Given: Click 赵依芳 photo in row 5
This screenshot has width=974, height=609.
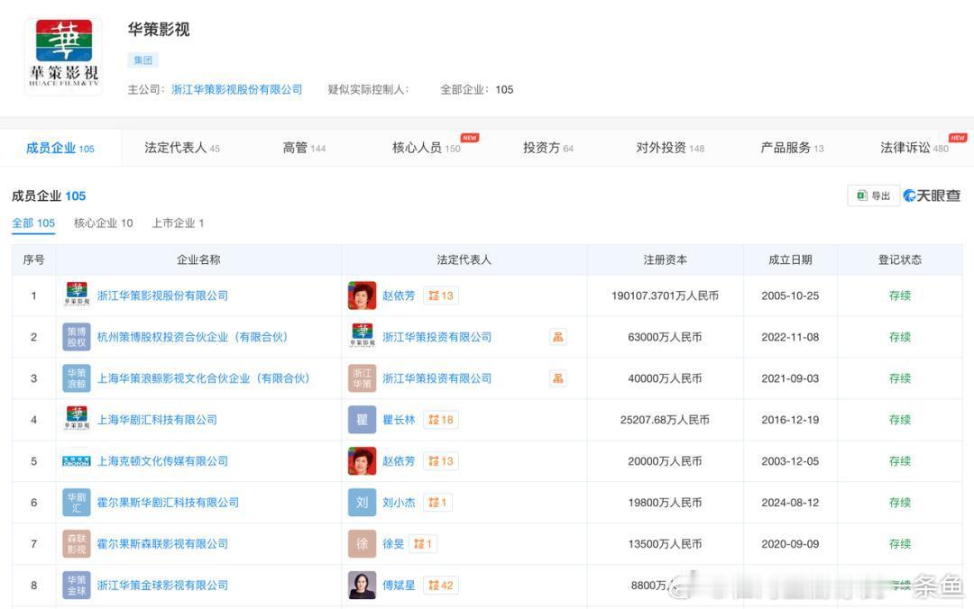Looking at the screenshot, I should [363, 460].
